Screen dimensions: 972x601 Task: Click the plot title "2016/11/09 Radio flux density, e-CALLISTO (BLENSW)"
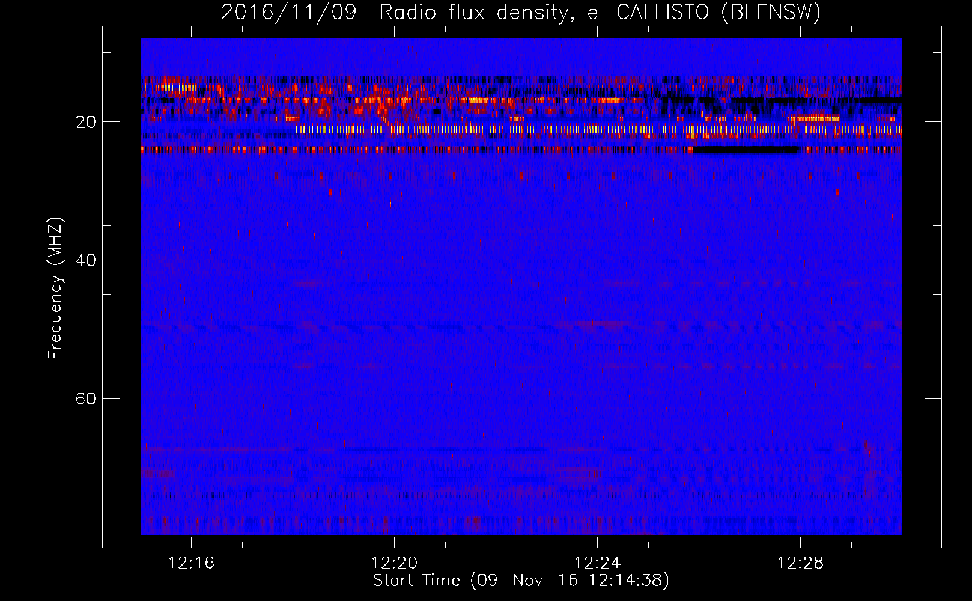tap(520, 12)
